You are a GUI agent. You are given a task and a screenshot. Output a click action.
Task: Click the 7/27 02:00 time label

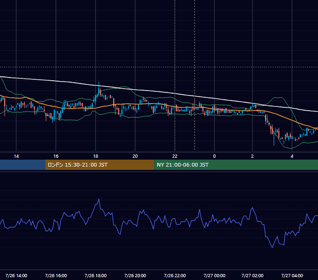click(253, 275)
